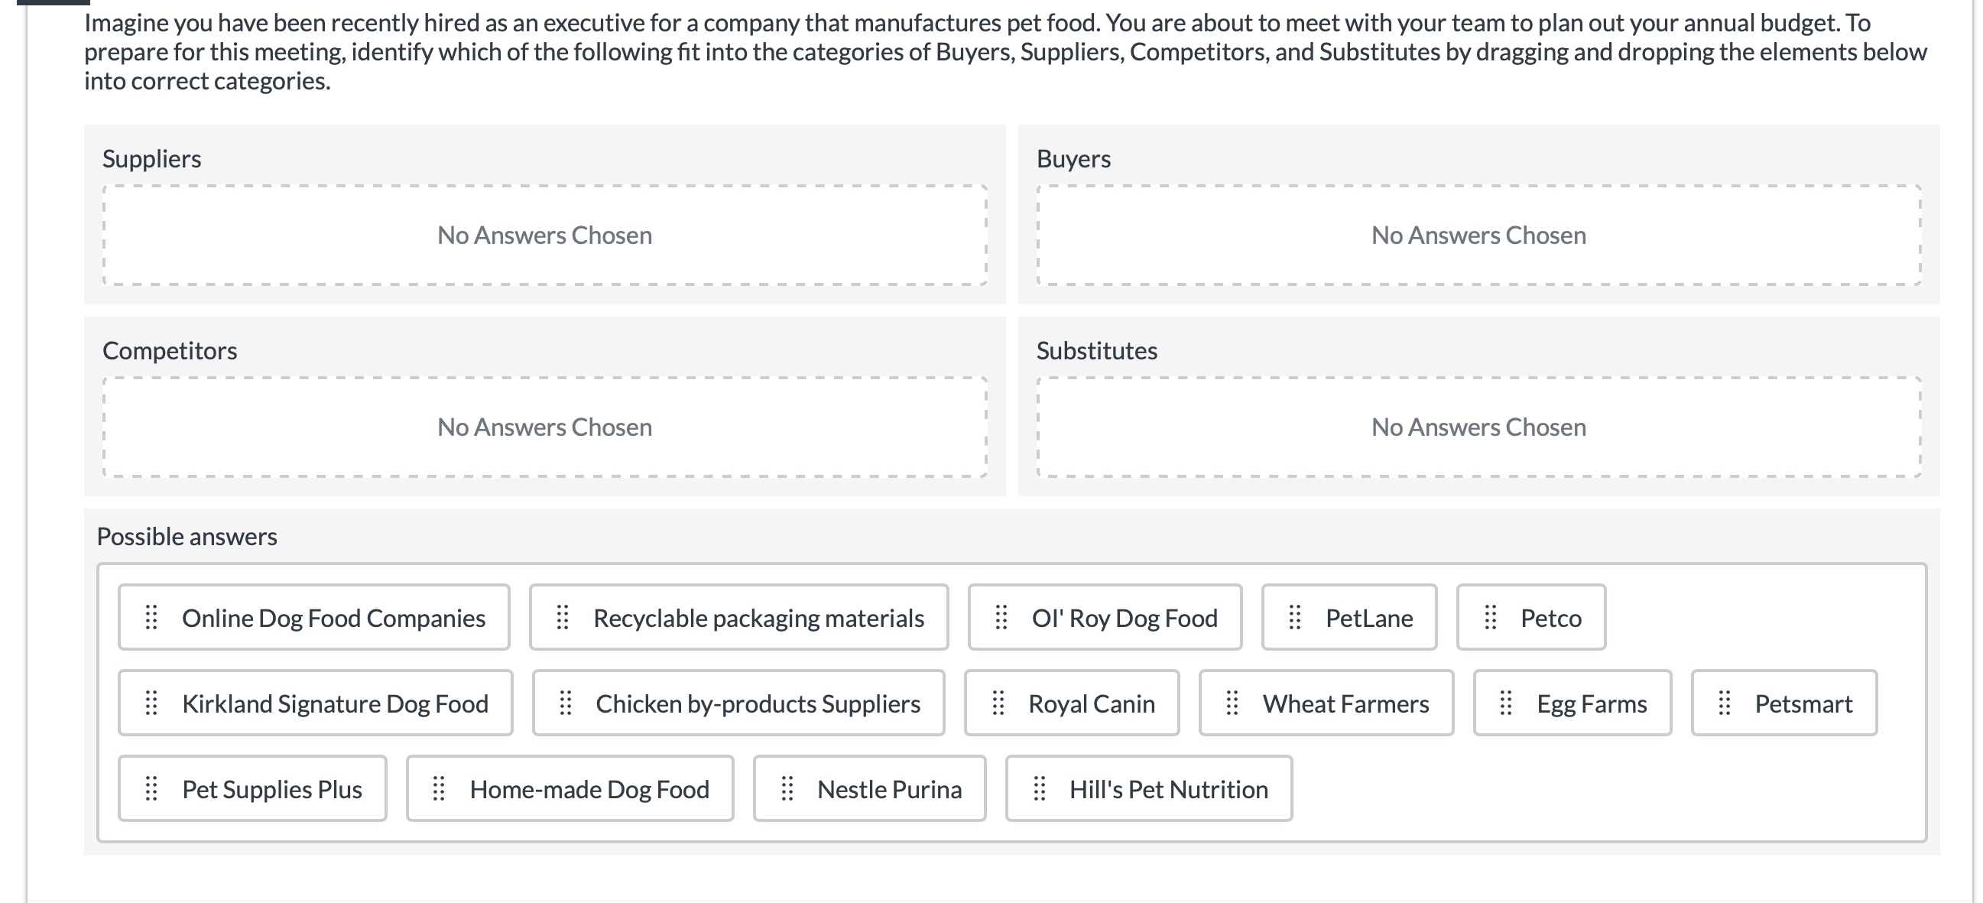Click the Buyers drop zone

click(1478, 235)
